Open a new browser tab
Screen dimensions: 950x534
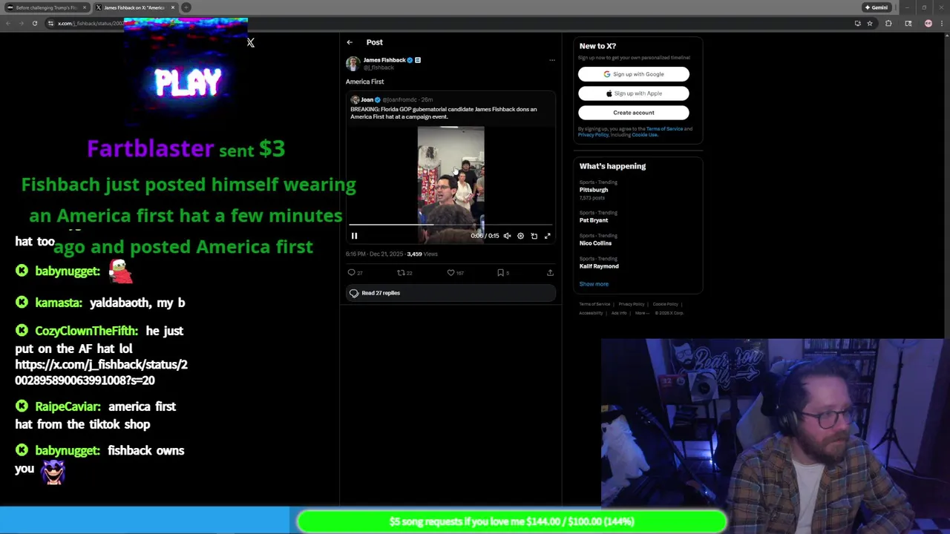pos(186,7)
